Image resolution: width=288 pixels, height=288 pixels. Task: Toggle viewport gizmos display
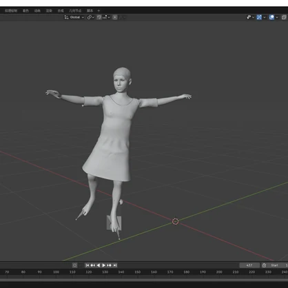(x=259, y=17)
